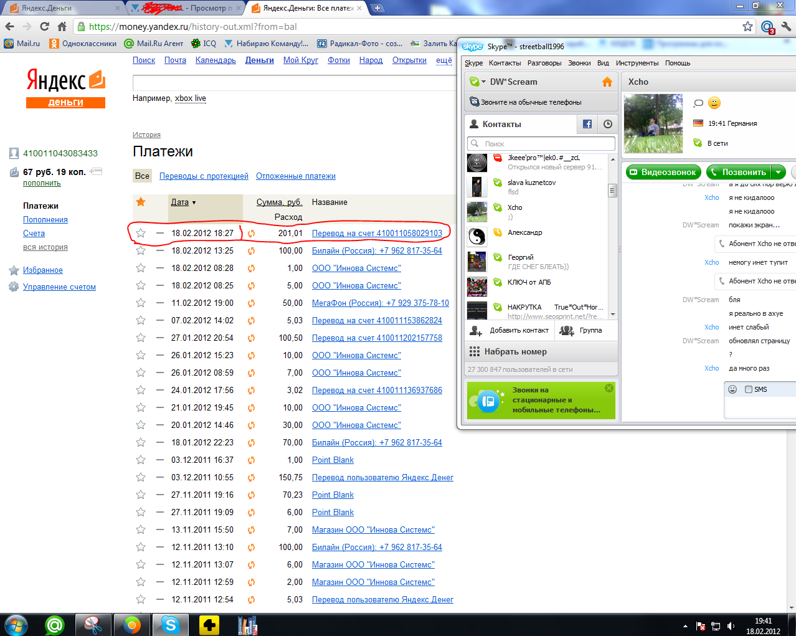Star the 07.02.2012 14:02 payment row
The width and height of the screenshot is (796, 636).
(141, 320)
